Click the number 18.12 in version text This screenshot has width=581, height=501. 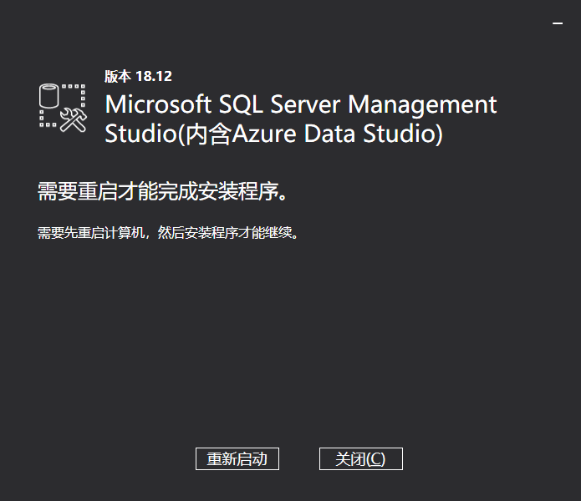tap(154, 76)
